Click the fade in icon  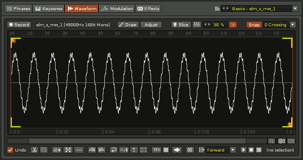pyautogui.click(x=92, y=150)
